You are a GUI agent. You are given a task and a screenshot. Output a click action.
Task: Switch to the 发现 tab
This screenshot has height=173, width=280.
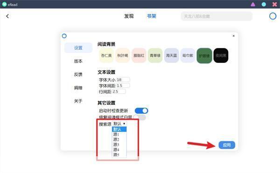(129, 16)
